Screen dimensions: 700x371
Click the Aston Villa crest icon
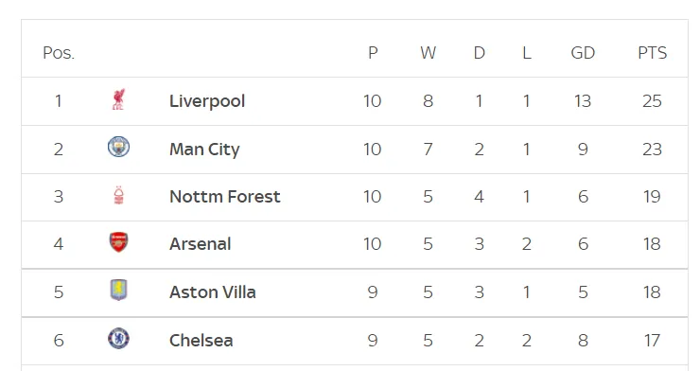click(x=119, y=290)
